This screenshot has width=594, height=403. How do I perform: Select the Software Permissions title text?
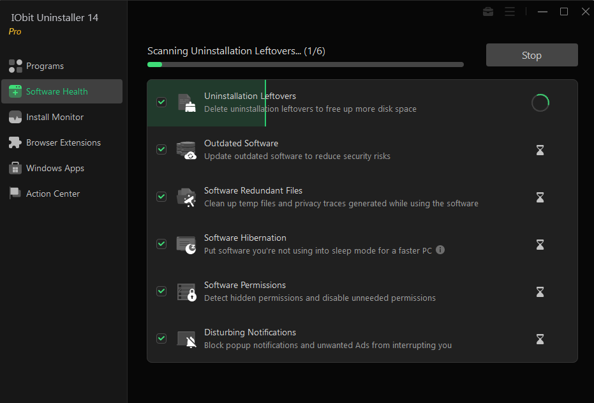245,285
